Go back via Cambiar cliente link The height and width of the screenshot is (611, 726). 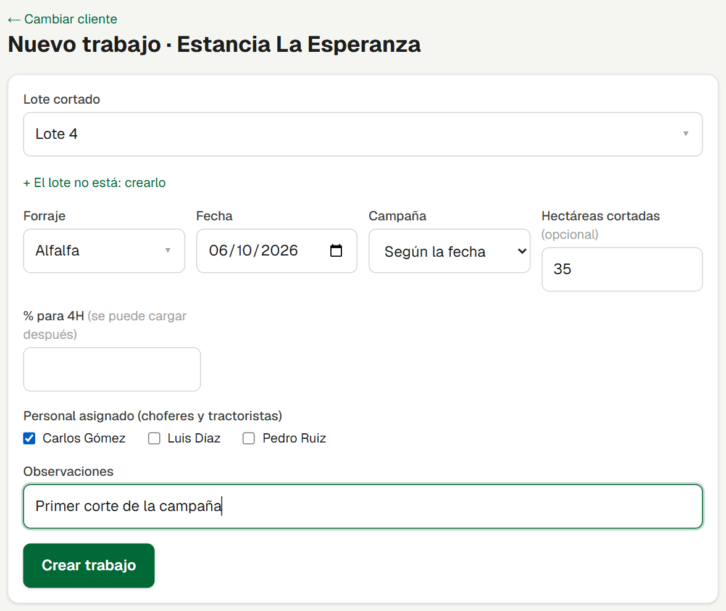pos(62,19)
